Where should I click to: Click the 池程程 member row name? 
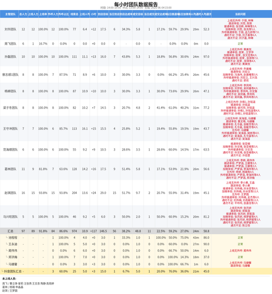(13, 238)
